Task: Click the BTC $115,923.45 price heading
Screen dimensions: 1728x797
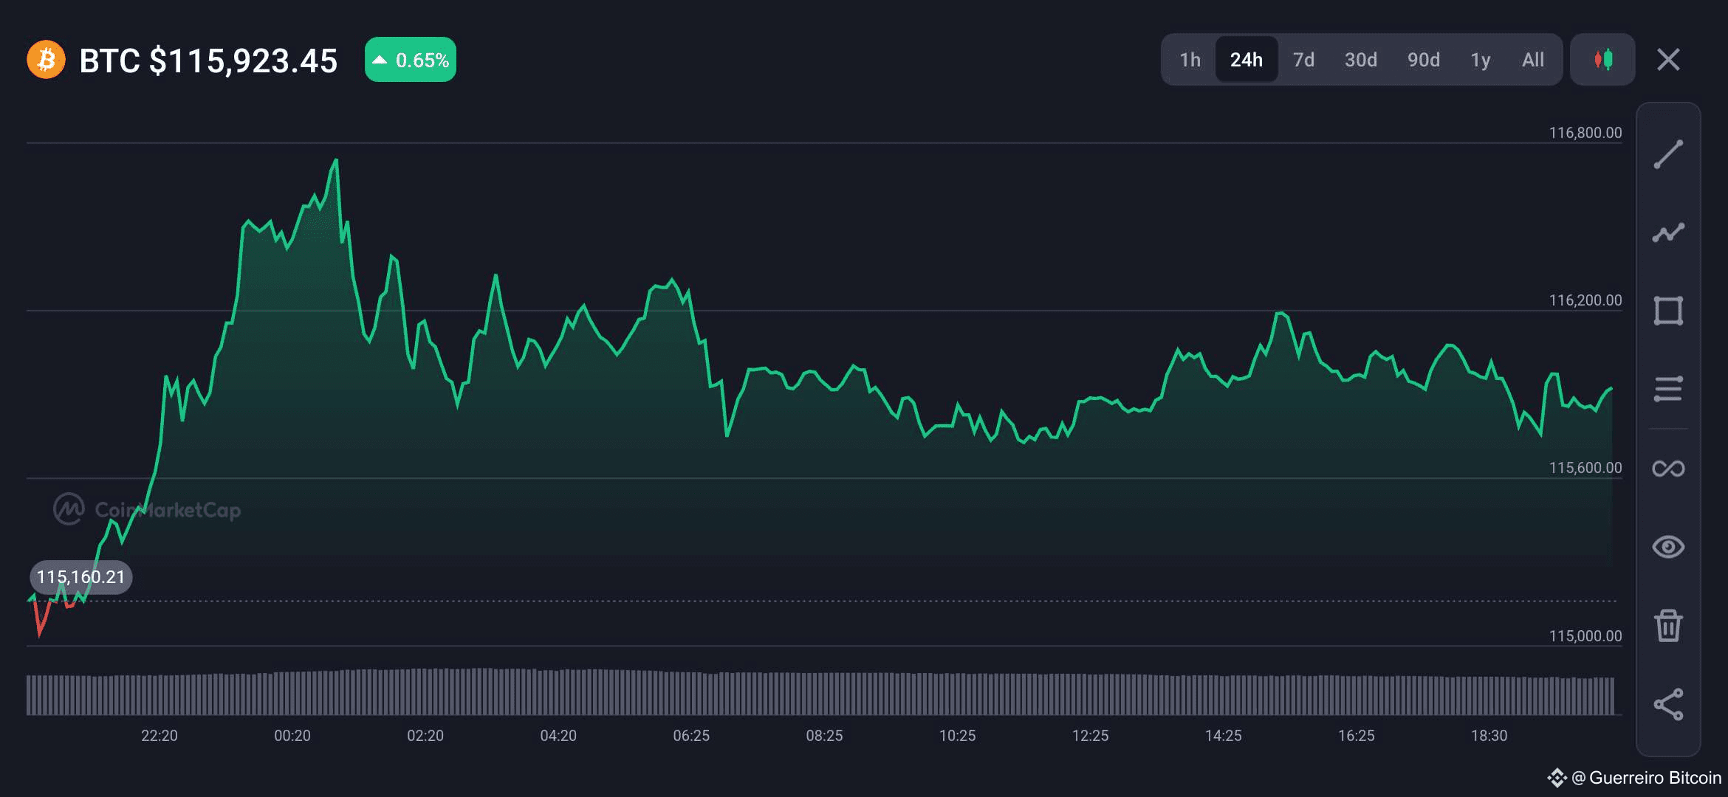Action: (x=208, y=61)
